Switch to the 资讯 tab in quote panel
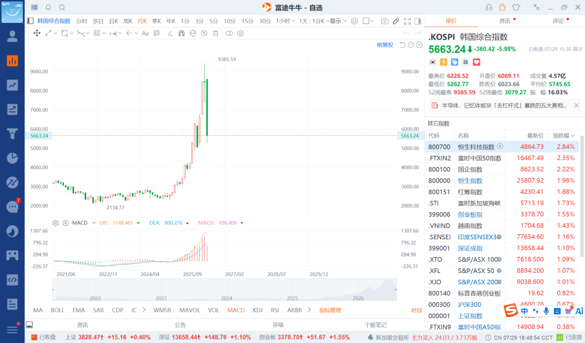The width and height of the screenshot is (585, 343). tap(505, 21)
